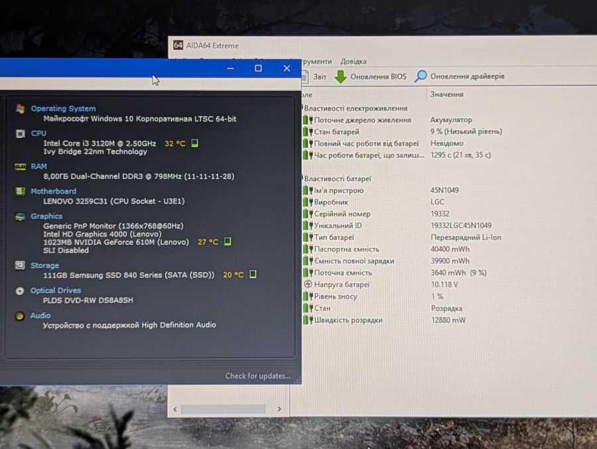Click the Motherboard icon
The height and width of the screenshot is (449, 597).
[20, 191]
